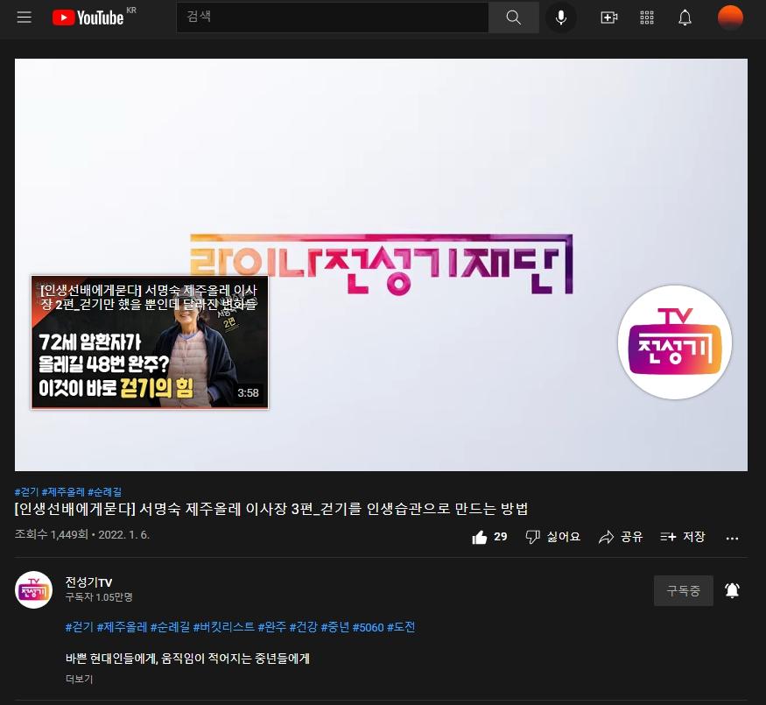Open the suggested 2편 video thumbnail
766x705 pixels.
[x=150, y=342]
